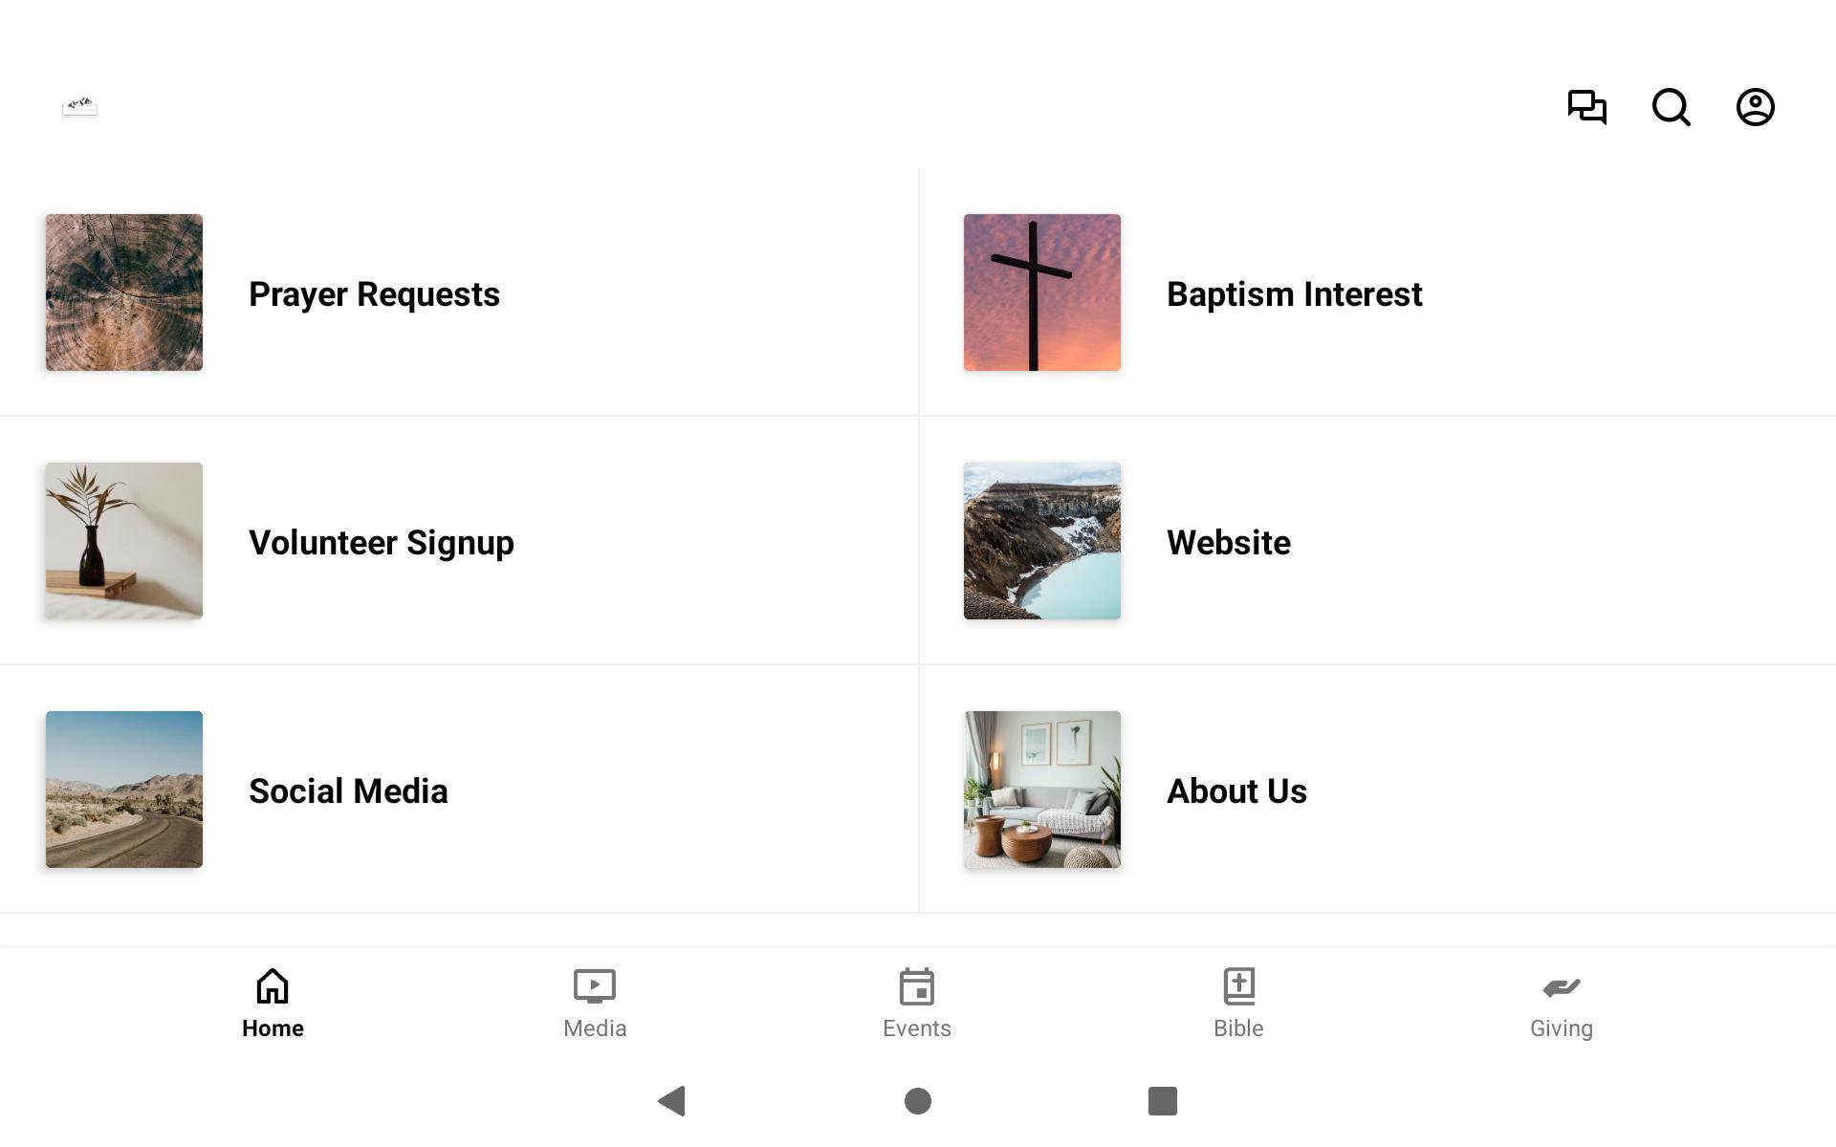Open the messages chat icon
Image resolution: width=1836 pixels, height=1147 pixels.
(x=1586, y=107)
